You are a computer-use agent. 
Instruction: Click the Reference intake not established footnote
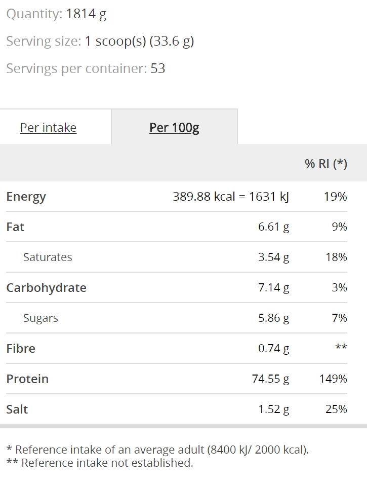[x=100, y=463]
